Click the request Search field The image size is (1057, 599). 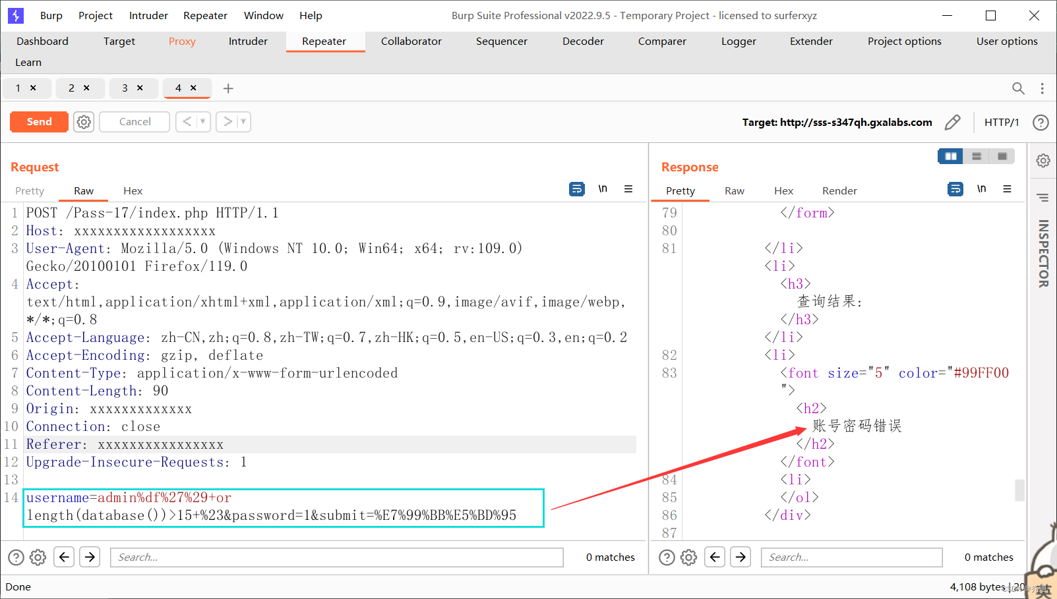pos(337,557)
